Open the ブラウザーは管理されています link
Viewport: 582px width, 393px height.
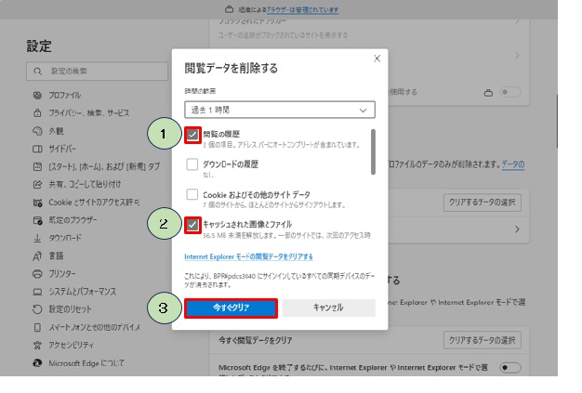[302, 9]
